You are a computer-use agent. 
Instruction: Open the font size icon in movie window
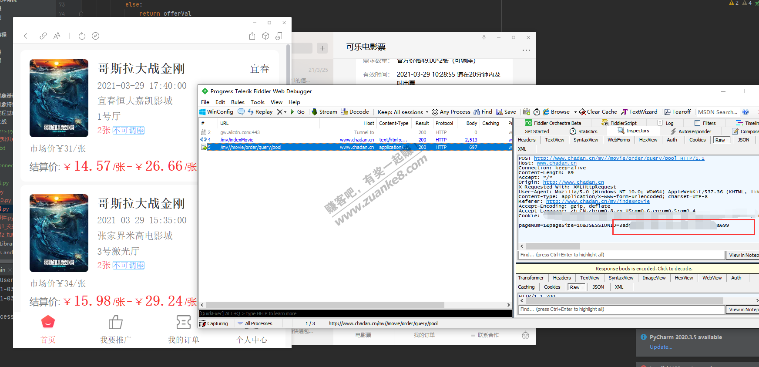click(x=57, y=36)
